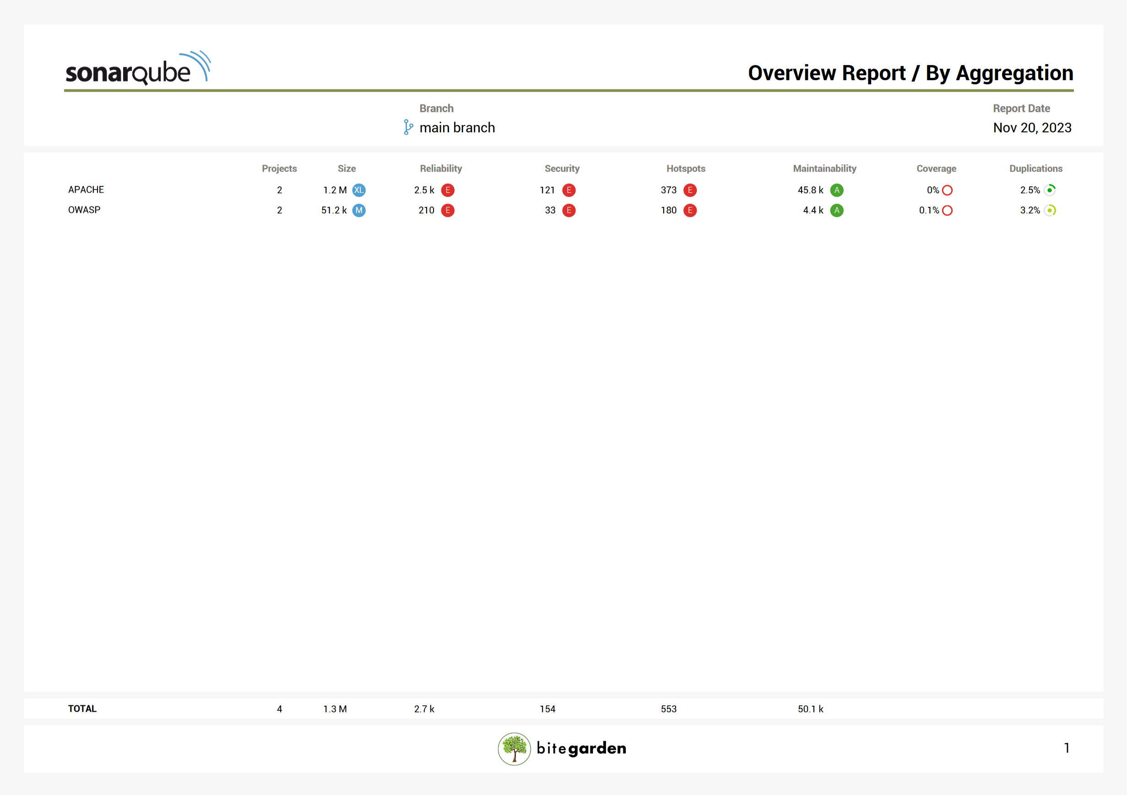Click OWASP hotspots value 180
The image size is (1127, 795).
pos(668,210)
